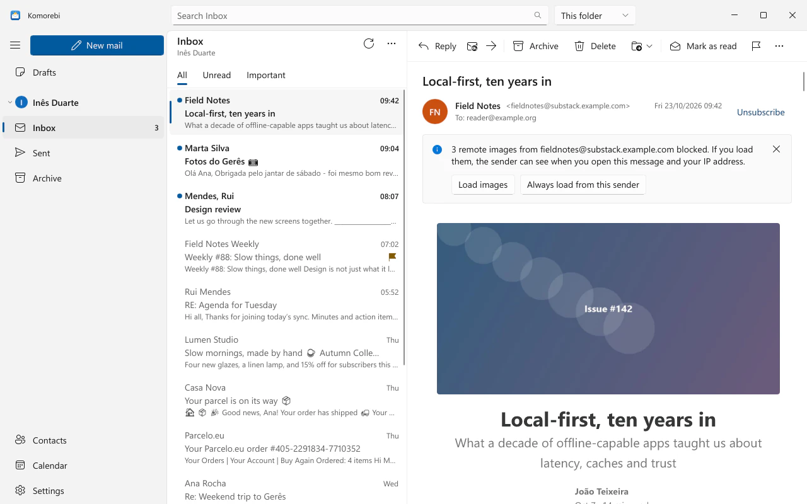Open the Archive folder in the sidebar
The width and height of the screenshot is (807, 504).
click(x=83, y=178)
